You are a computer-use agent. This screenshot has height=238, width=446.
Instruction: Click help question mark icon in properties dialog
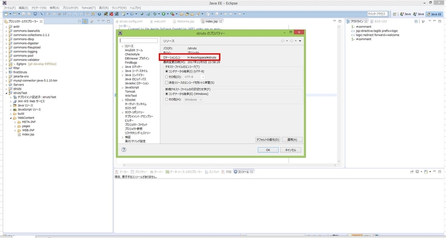coord(124,150)
